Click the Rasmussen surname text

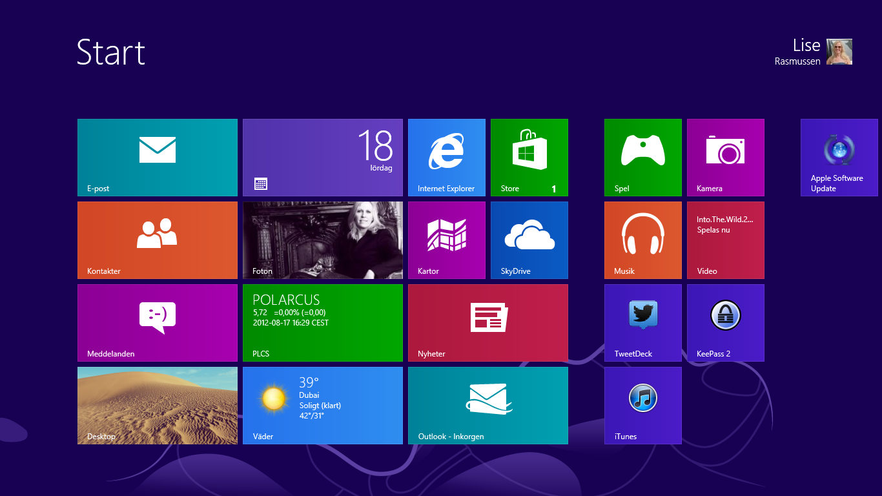797,61
